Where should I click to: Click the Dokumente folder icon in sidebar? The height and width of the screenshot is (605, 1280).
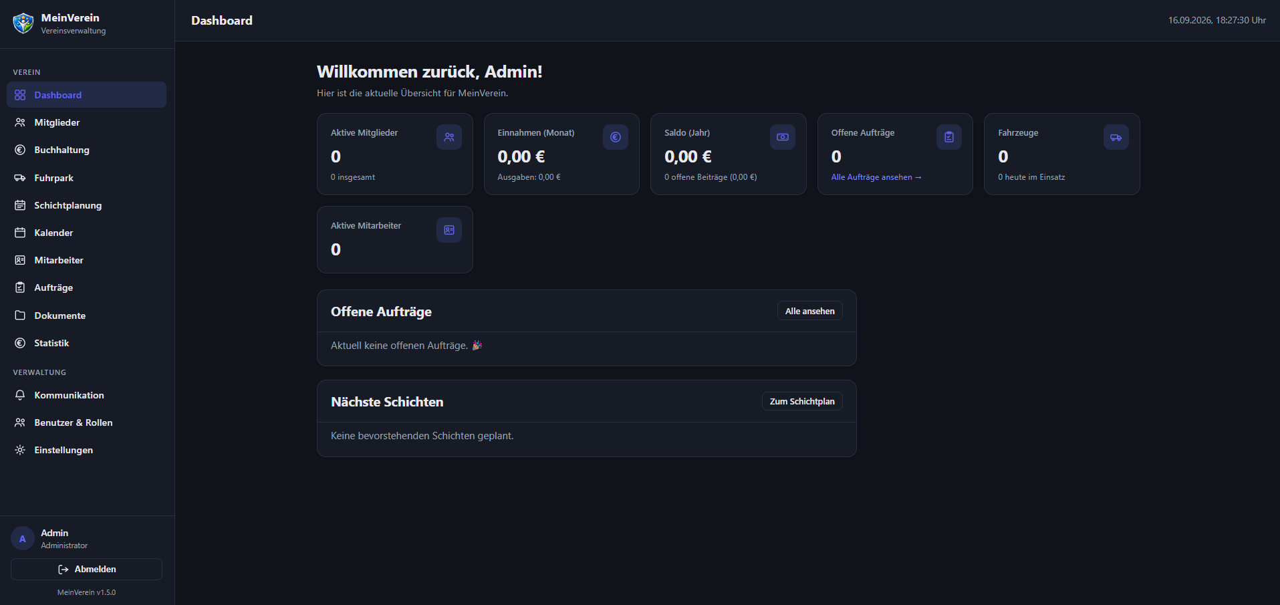pos(20,316)
